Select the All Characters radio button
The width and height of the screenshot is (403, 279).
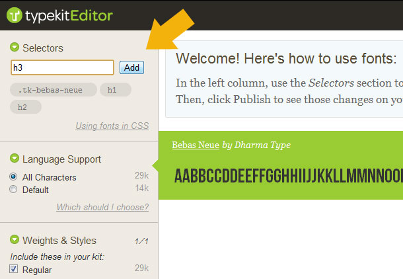click(13, 177)
